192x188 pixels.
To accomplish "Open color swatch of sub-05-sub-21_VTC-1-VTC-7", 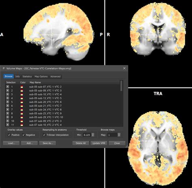I will 21,106.
